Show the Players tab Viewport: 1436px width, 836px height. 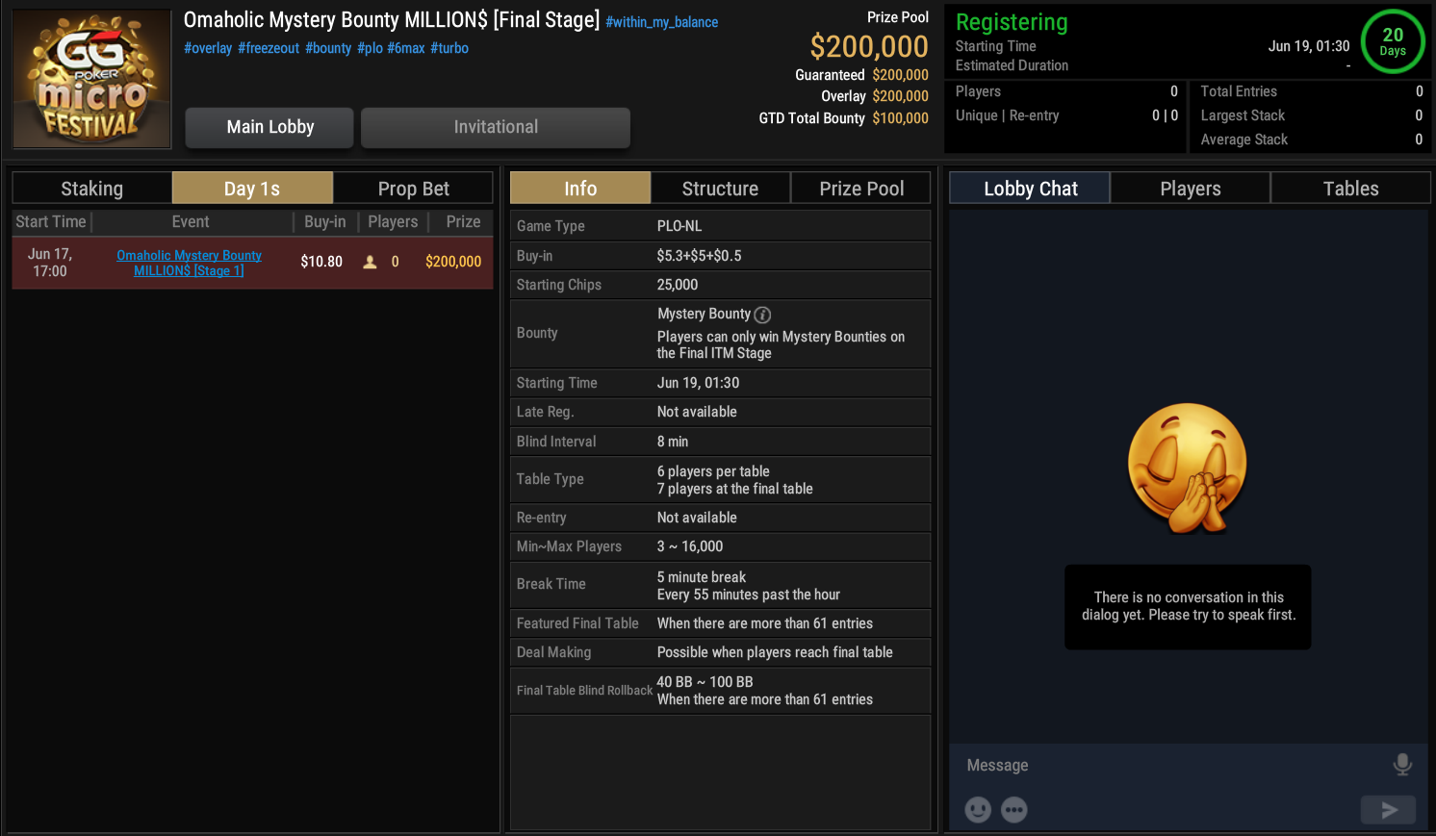[x=1190, y=189]
